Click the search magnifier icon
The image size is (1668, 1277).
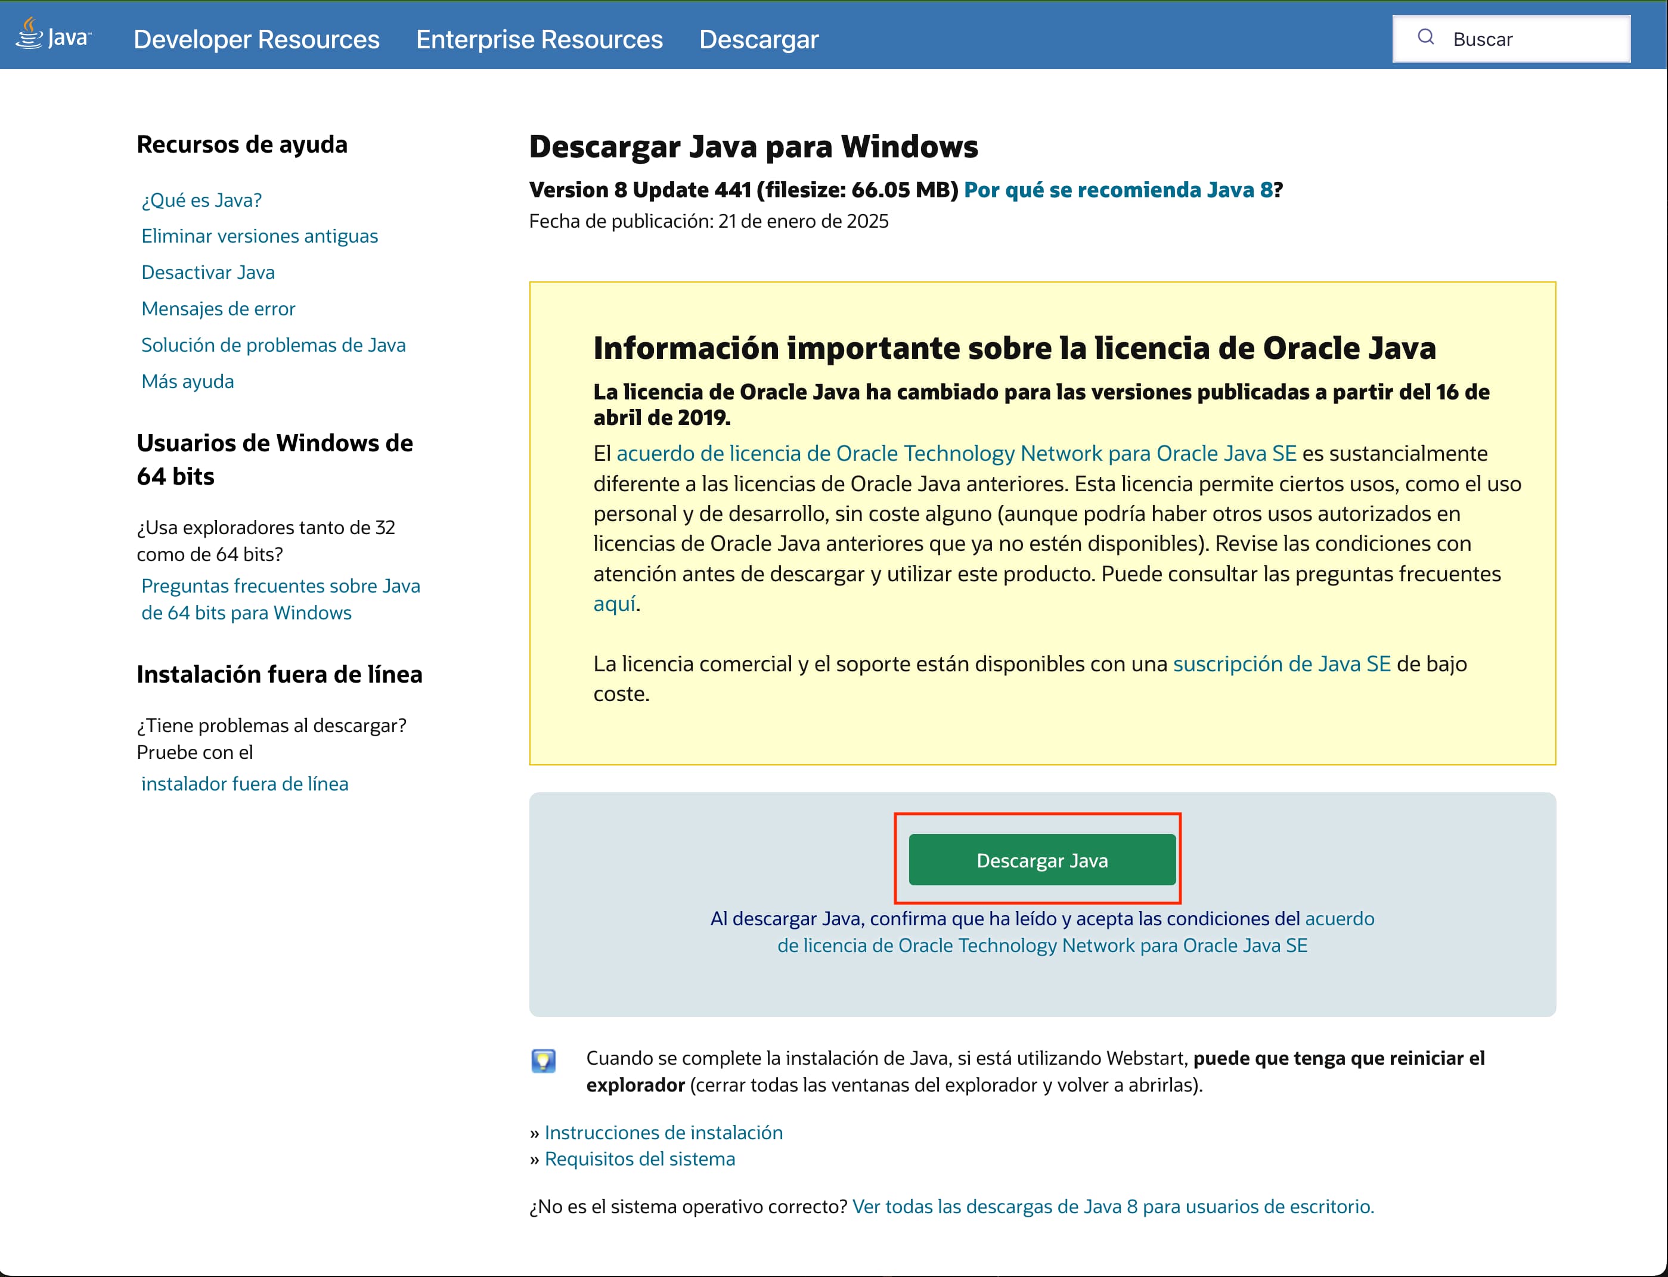point(1425,37)
